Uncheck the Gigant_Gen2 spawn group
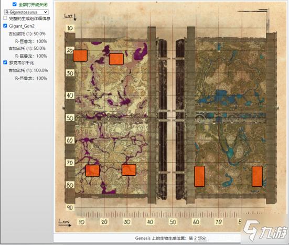289x245 pixels. click(5, 26)
